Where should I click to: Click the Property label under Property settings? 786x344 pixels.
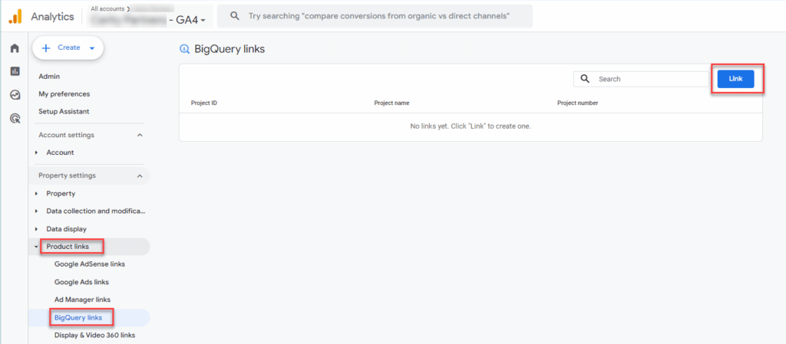pos(61,194)
